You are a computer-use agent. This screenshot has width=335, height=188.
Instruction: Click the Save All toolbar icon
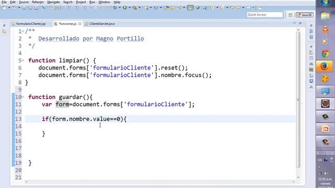click(x=30, y=8)
